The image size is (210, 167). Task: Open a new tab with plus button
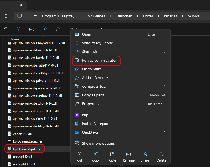coord(33,5)
